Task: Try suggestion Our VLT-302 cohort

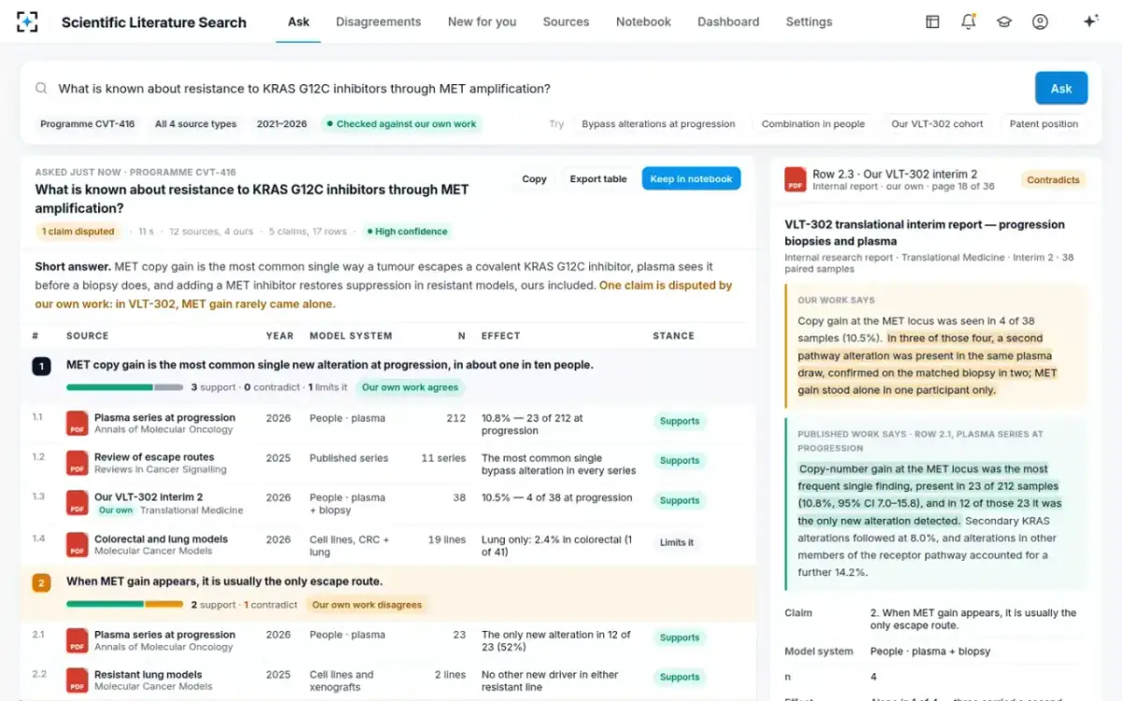Action: pyautogui.click(x=937, y=123)
